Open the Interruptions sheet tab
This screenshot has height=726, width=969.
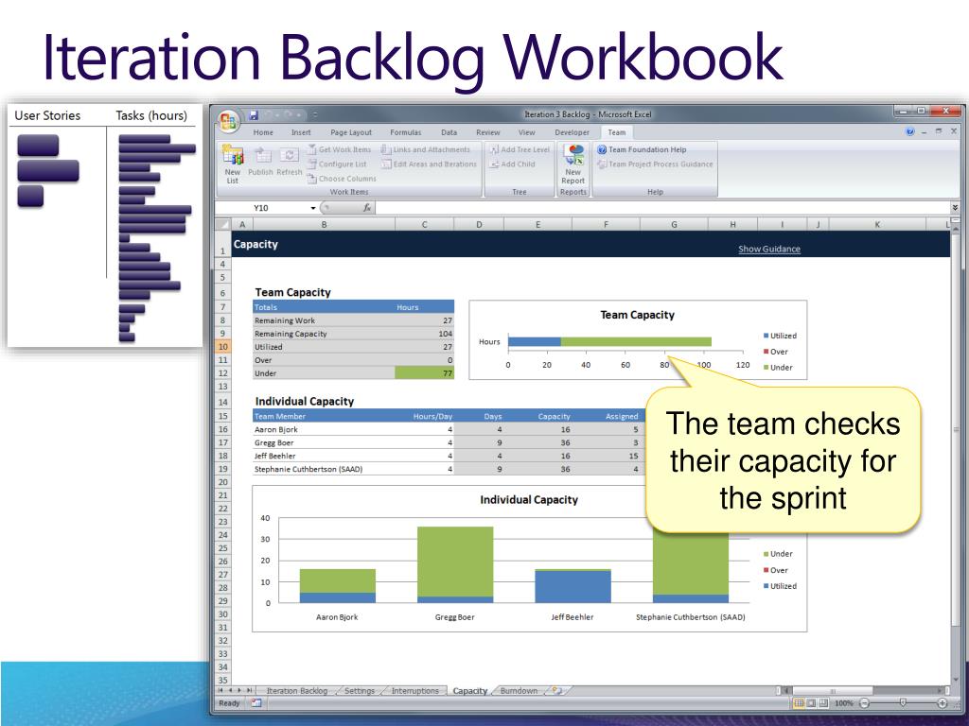point(414,691)
